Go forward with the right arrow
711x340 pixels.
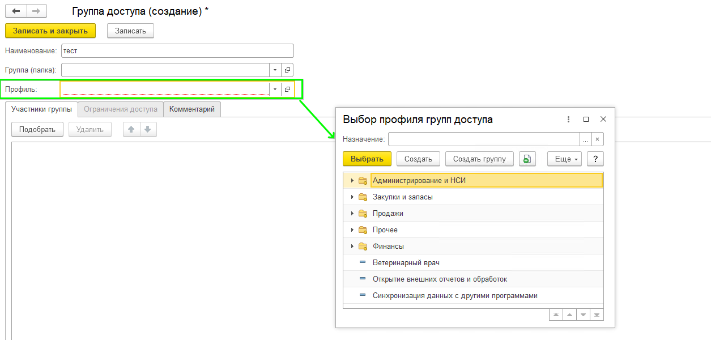pos(36,11)
